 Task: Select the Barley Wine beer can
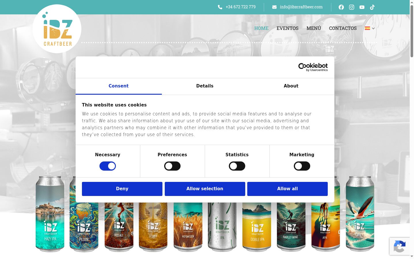point(291,227)
